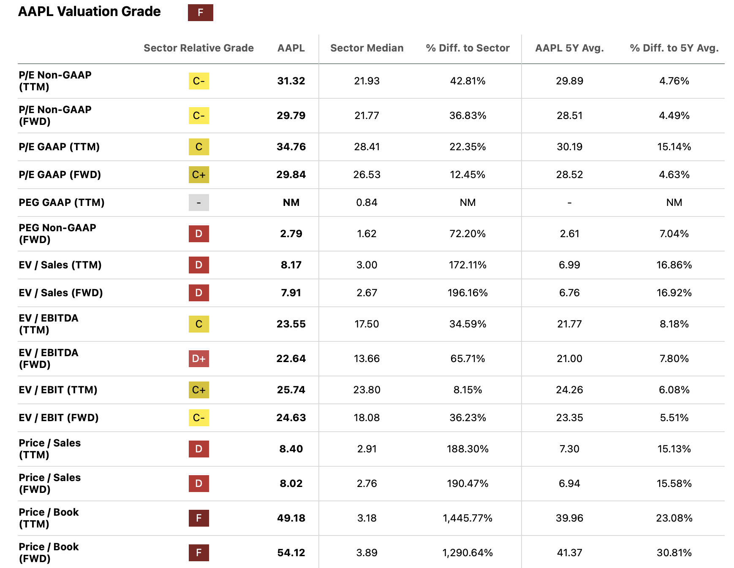Click the C- badge for P/E Non-GAAP (TTM)
This screenshot has width=734, height=568.
198,81
